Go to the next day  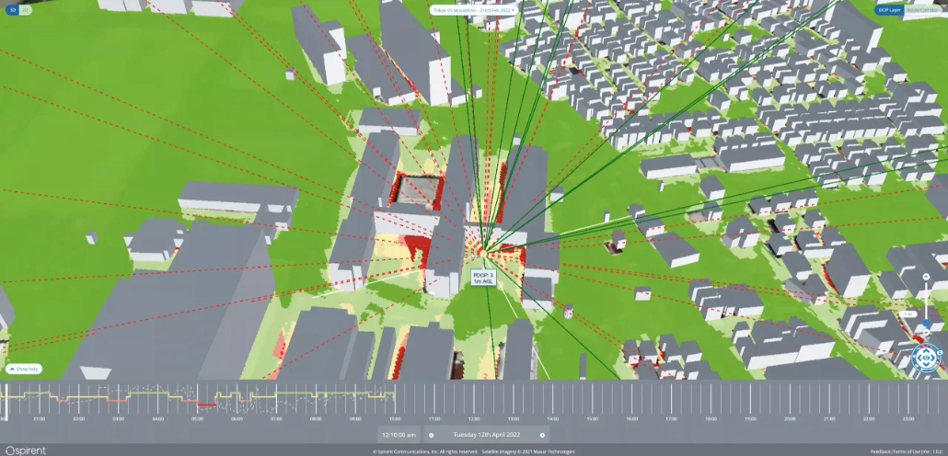(x=542, y=435)
